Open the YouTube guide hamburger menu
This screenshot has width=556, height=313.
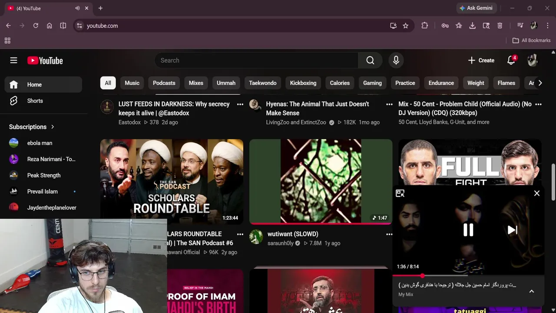[13, 60]
